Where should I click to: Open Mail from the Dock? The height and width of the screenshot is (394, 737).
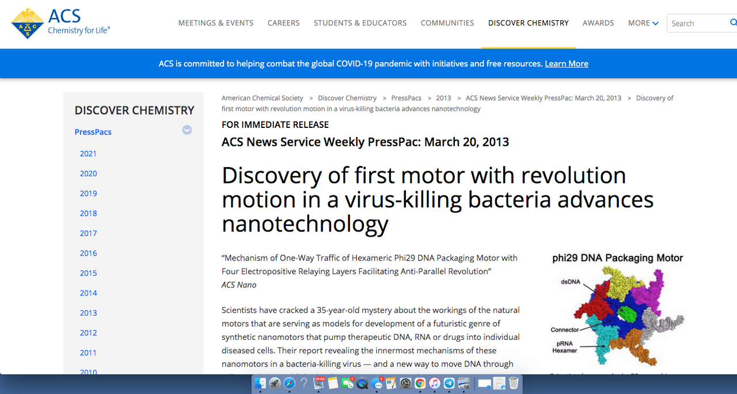click(318, 383)
